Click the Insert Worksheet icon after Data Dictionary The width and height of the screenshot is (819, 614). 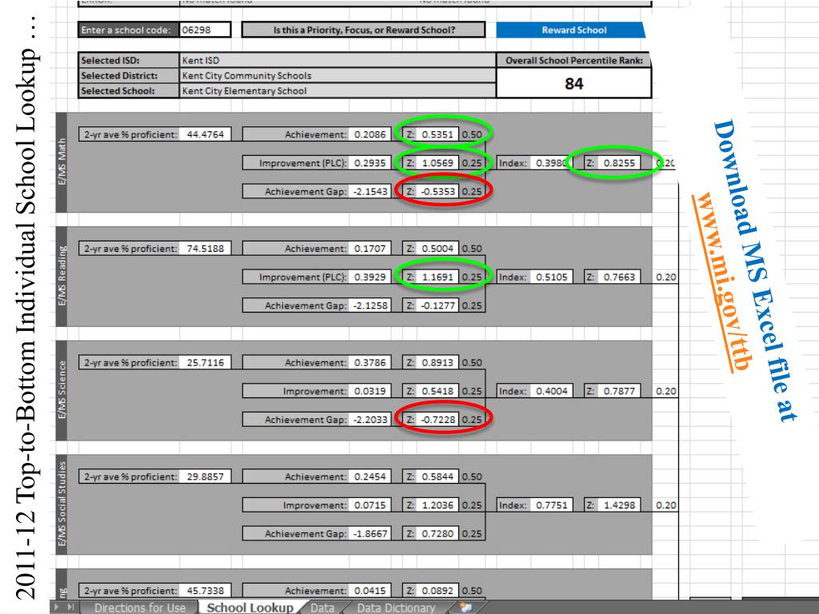(x=465, y=608)
